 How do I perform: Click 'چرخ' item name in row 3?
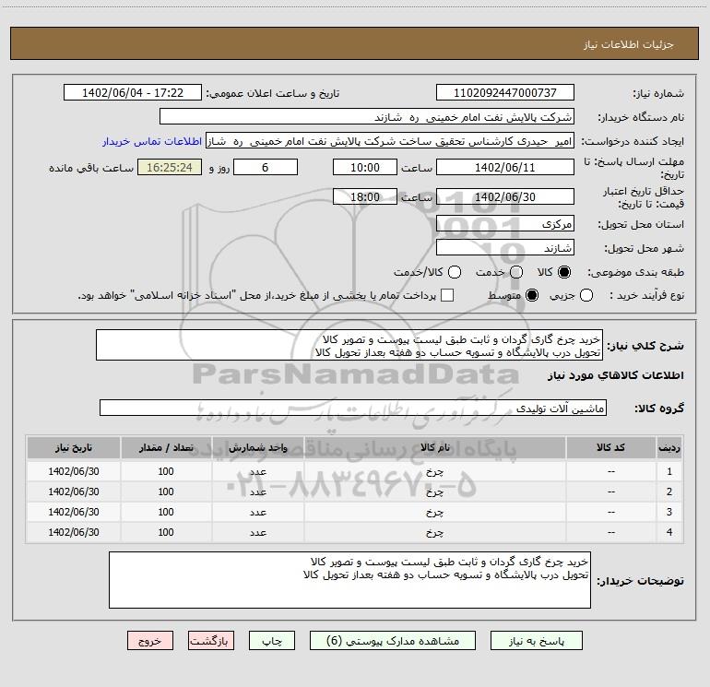pyautogui.click(x=434, y=512)
